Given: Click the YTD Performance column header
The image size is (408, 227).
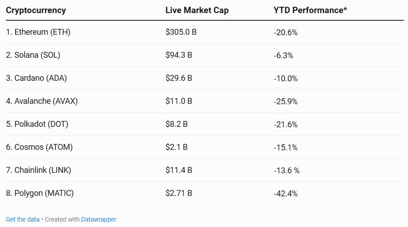Looking at the screenshot, I should (x=310, y=10).
